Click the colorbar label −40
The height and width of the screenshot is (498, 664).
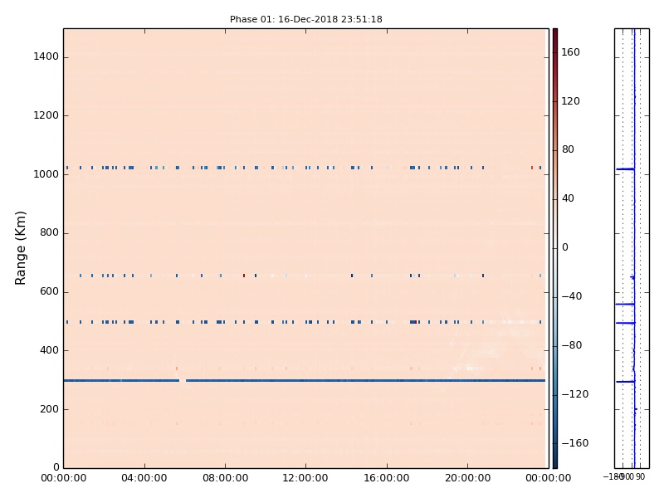(x=572, y=296)
